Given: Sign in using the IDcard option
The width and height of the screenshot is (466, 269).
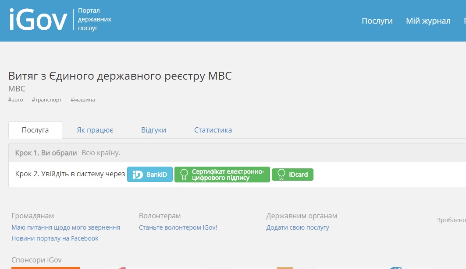Looking at the screenshot, I should pyautogui.click(x=292, y=175).
